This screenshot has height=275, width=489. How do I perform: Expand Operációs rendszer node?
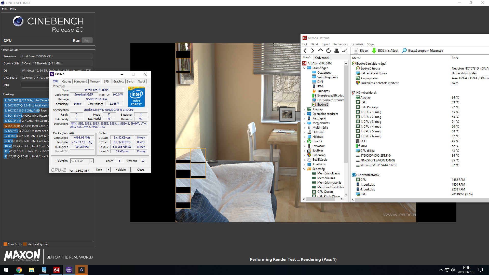click(x=304, y=114)
